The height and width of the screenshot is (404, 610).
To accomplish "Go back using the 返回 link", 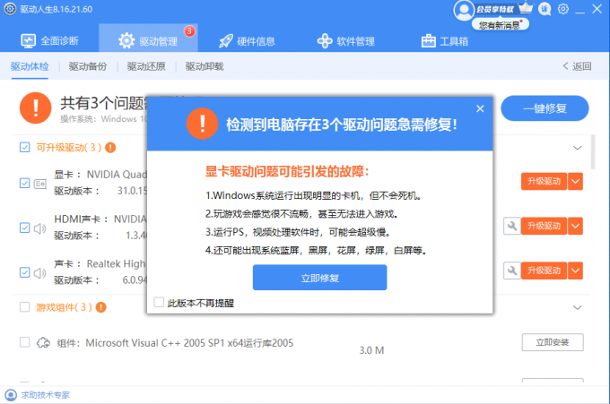I will pyautogui.click(x=578, y=66).
